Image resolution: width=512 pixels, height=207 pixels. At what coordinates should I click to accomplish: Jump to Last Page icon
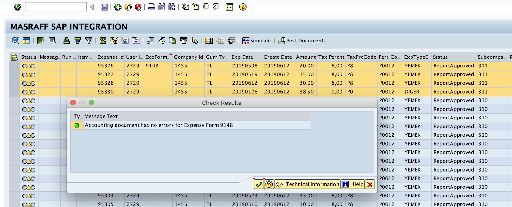click(216, 7)
